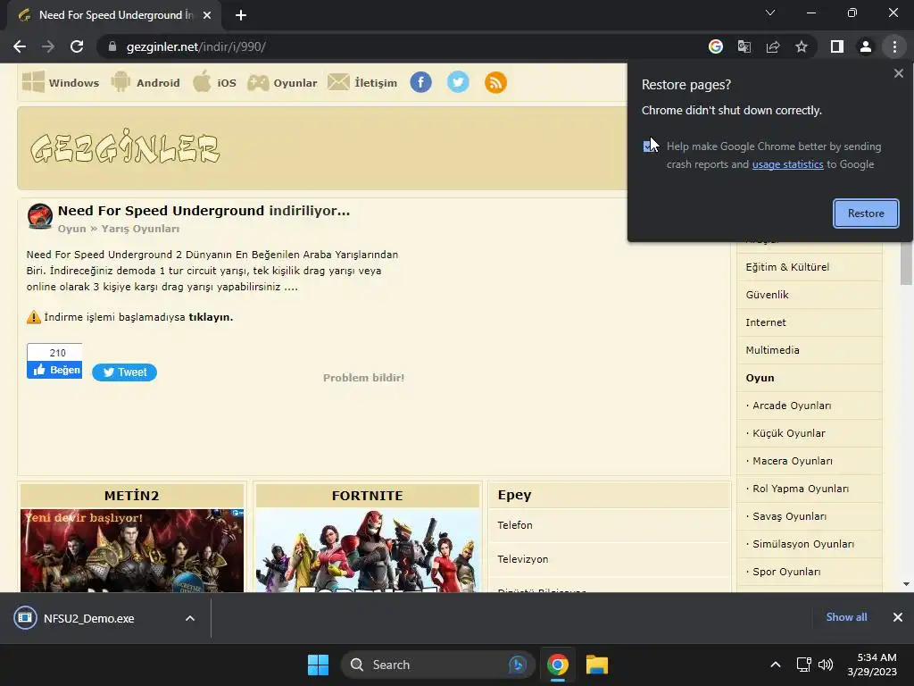The width and height of the screenshot is (914, 686).
Task: Close the downloads bar
Action: [898, 617]
